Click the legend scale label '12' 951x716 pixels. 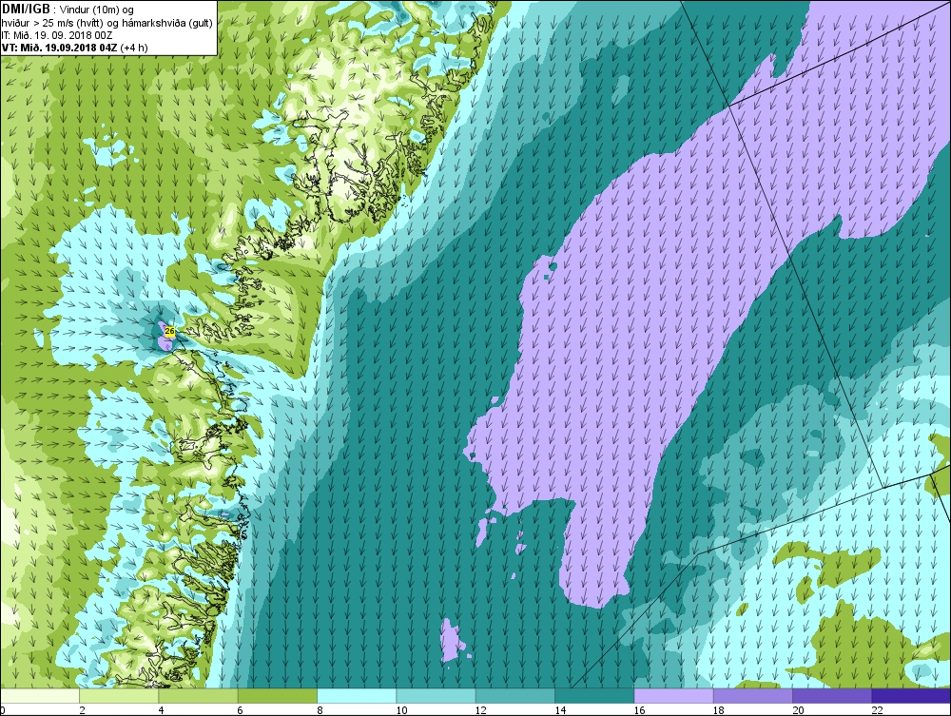click(x=481, y=710)
